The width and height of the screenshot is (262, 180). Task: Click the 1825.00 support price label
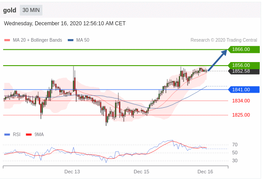point(241,115)
